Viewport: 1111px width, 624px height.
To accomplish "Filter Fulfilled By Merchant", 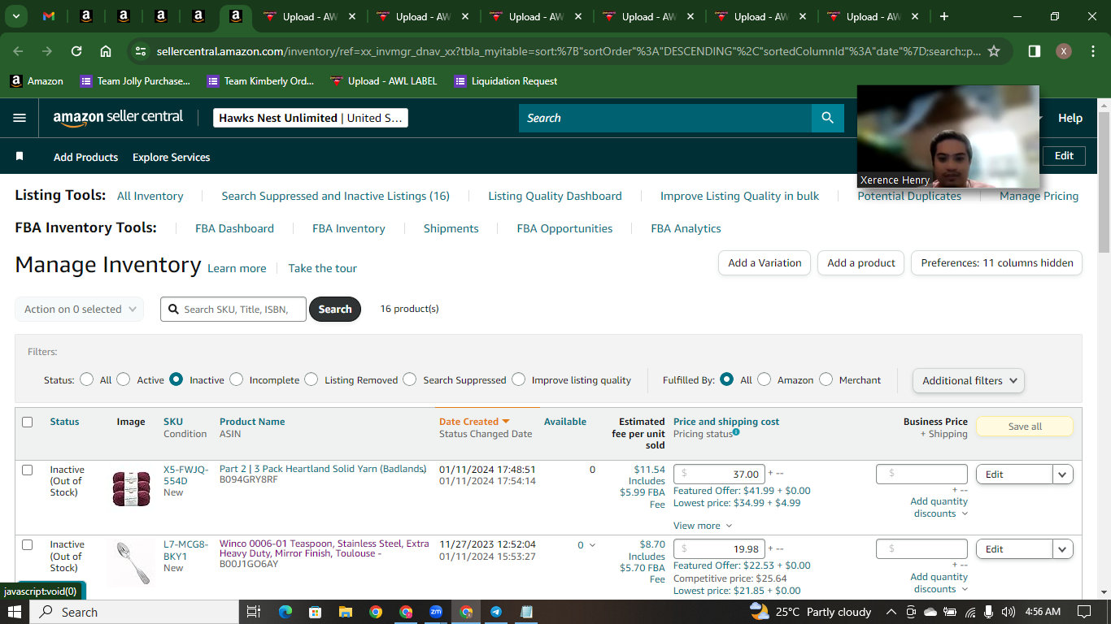I will [x=826, y=379].
